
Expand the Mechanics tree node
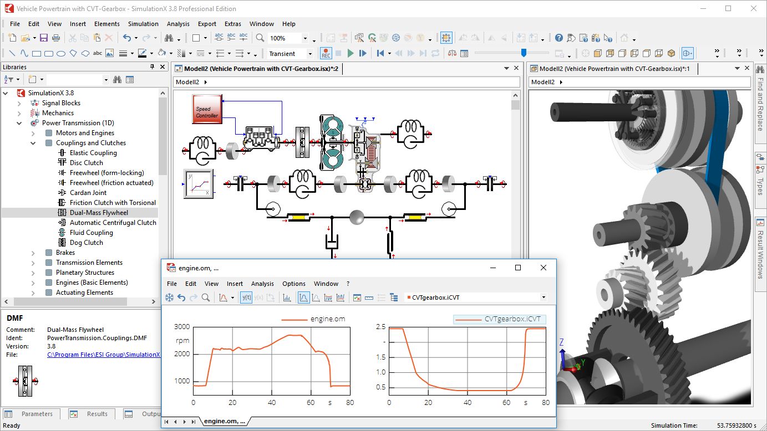click(19, 113)
